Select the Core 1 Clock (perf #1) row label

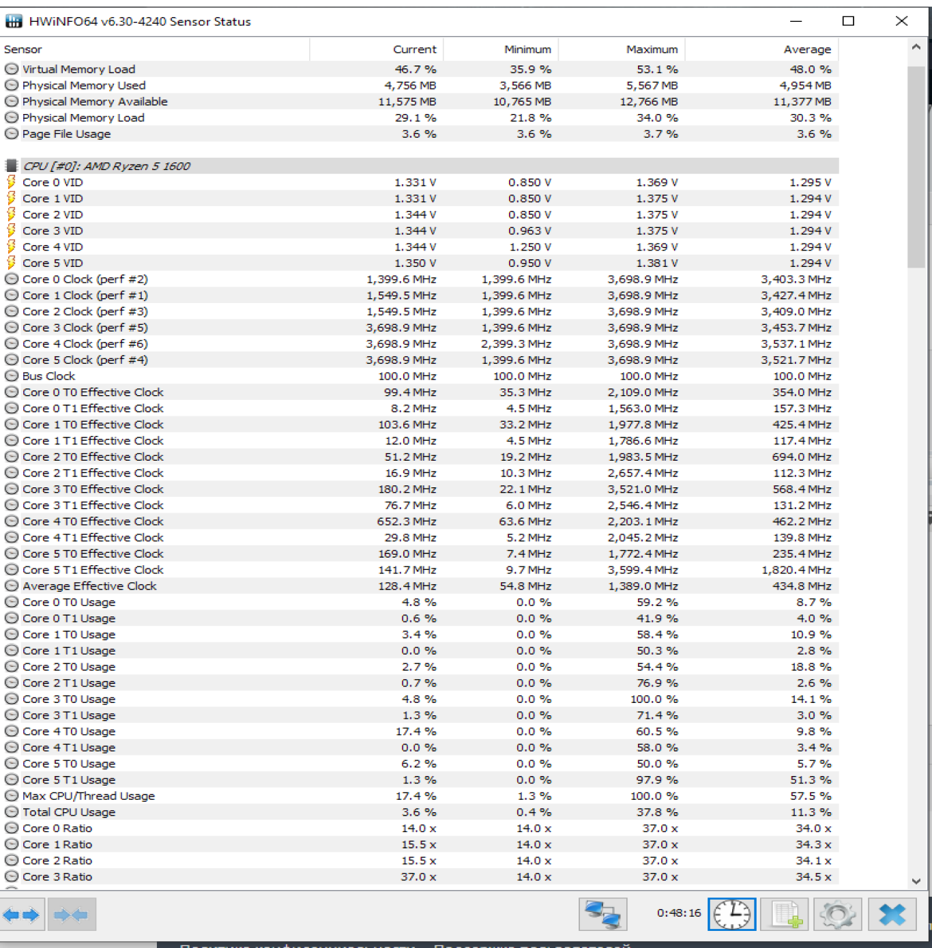coord(85,296)
